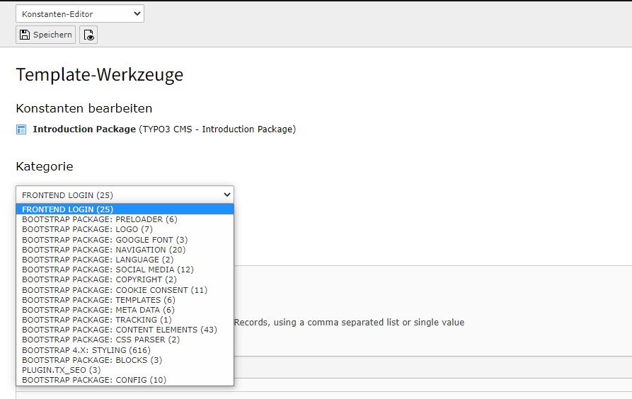The image size is (632, 399).
Task: Click the Introduction Package template icon
Action: click(x=21, y=129)
